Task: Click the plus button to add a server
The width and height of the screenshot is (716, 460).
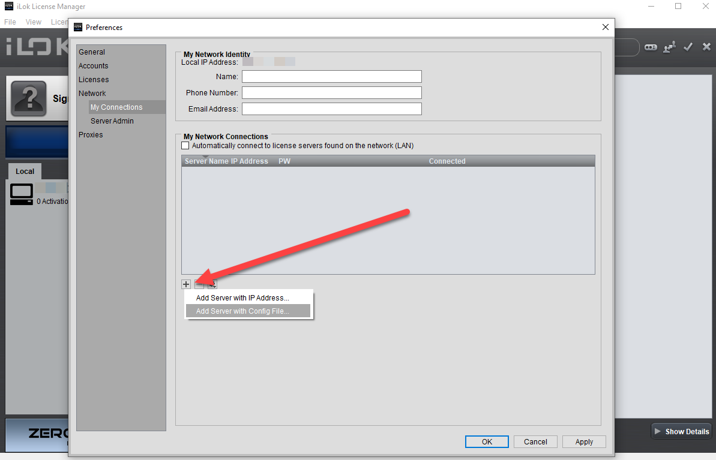Action: [186, 284]
